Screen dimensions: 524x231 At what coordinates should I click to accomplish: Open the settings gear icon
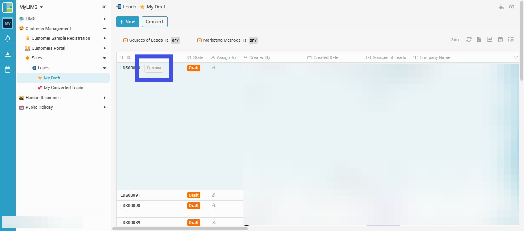pyautogui.click(x=512, y=7)
